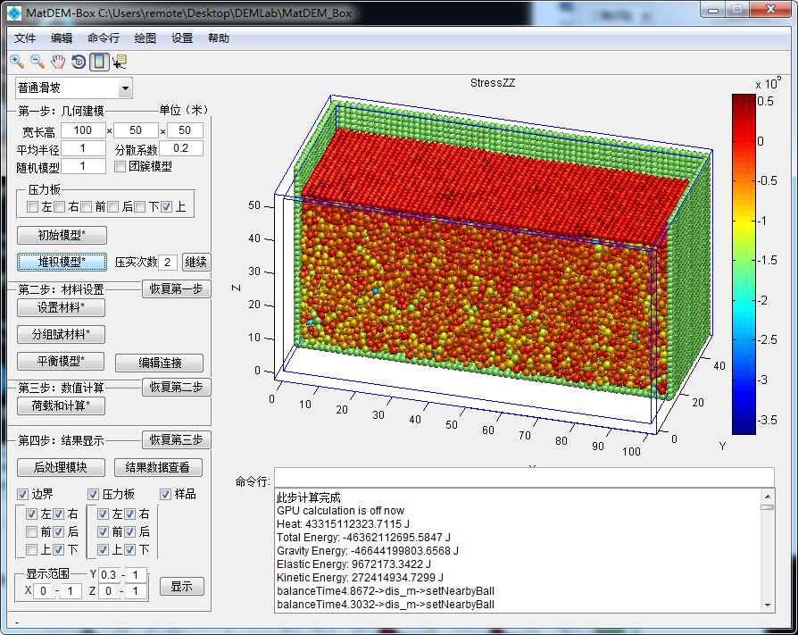The height and width of the screenshot is (635, 798).
Task: Click into the 命令行 input field
Action: (524, 477)
